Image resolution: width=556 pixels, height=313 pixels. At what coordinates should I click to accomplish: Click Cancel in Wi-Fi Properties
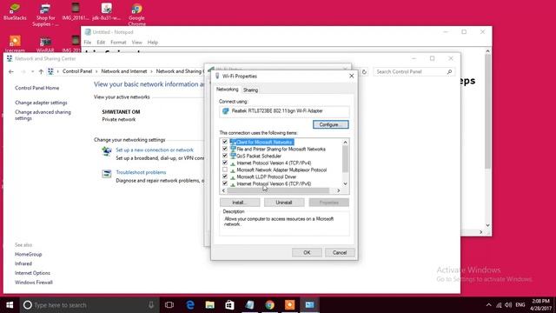tap(340, 252)
